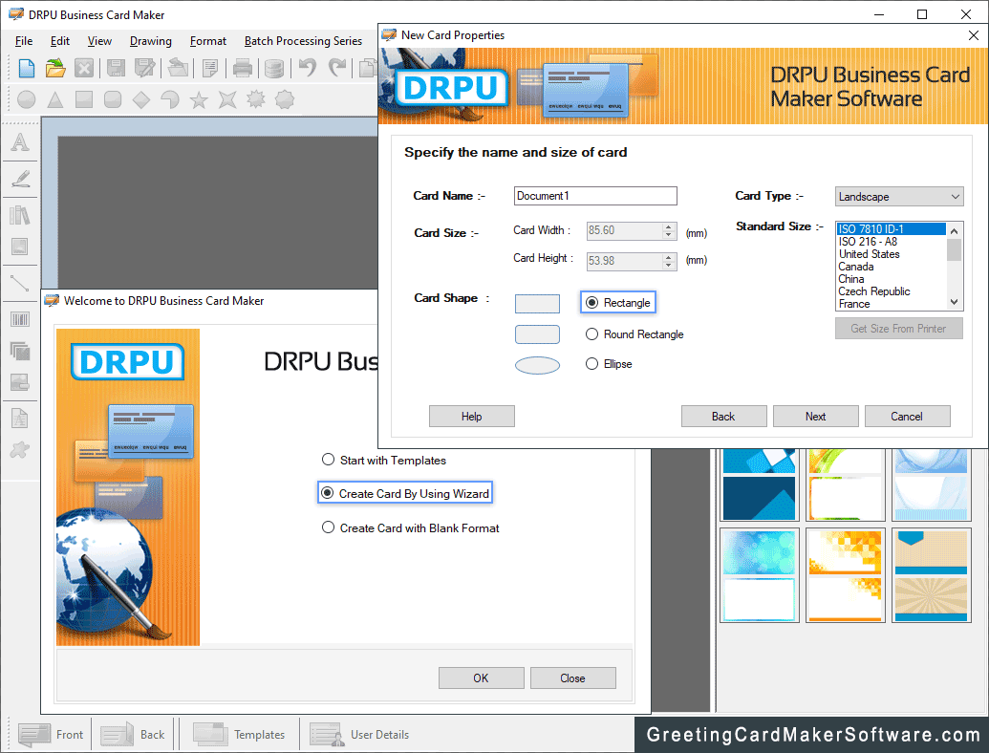Click the Save As pencil-disk icon

[145, 68]
